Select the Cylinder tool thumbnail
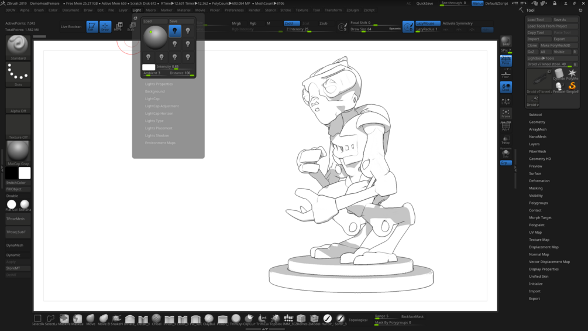 click(559, 74)
